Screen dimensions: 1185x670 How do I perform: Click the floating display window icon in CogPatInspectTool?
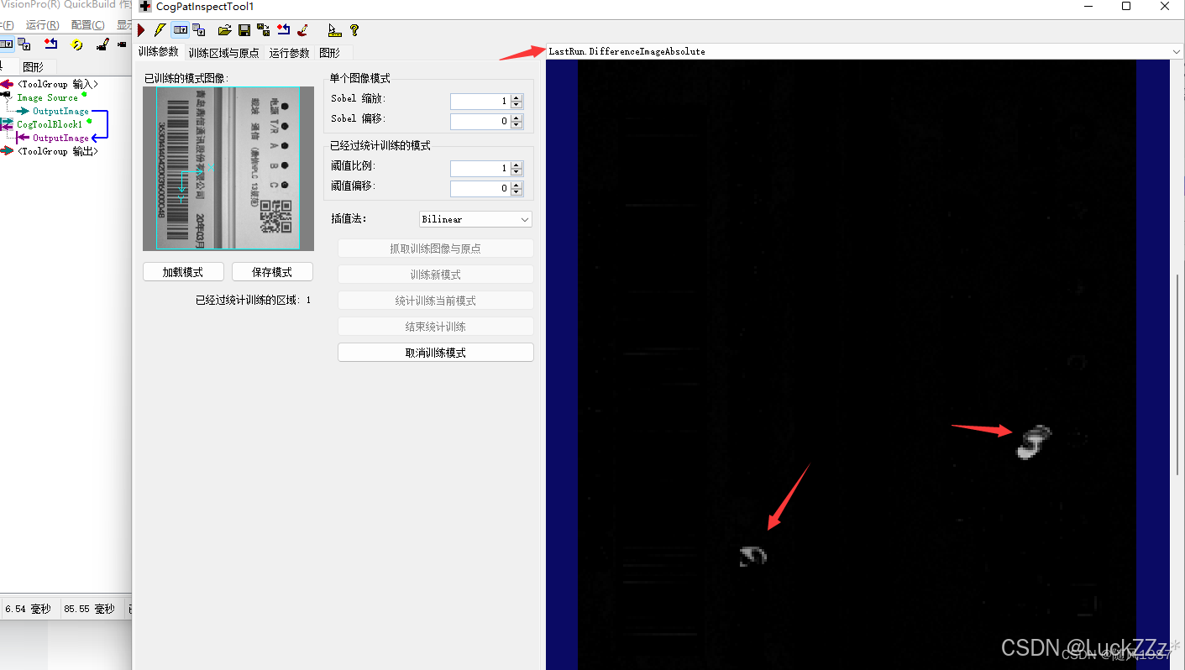(199, 30)
